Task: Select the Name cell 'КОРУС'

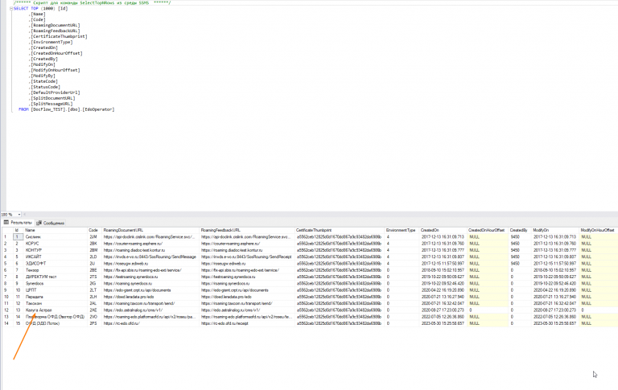Action: pyautogui.click(x=56, y=244)
